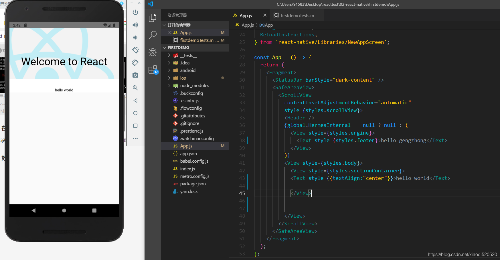
Task: Close App.js editor tab
Action: 265,15
